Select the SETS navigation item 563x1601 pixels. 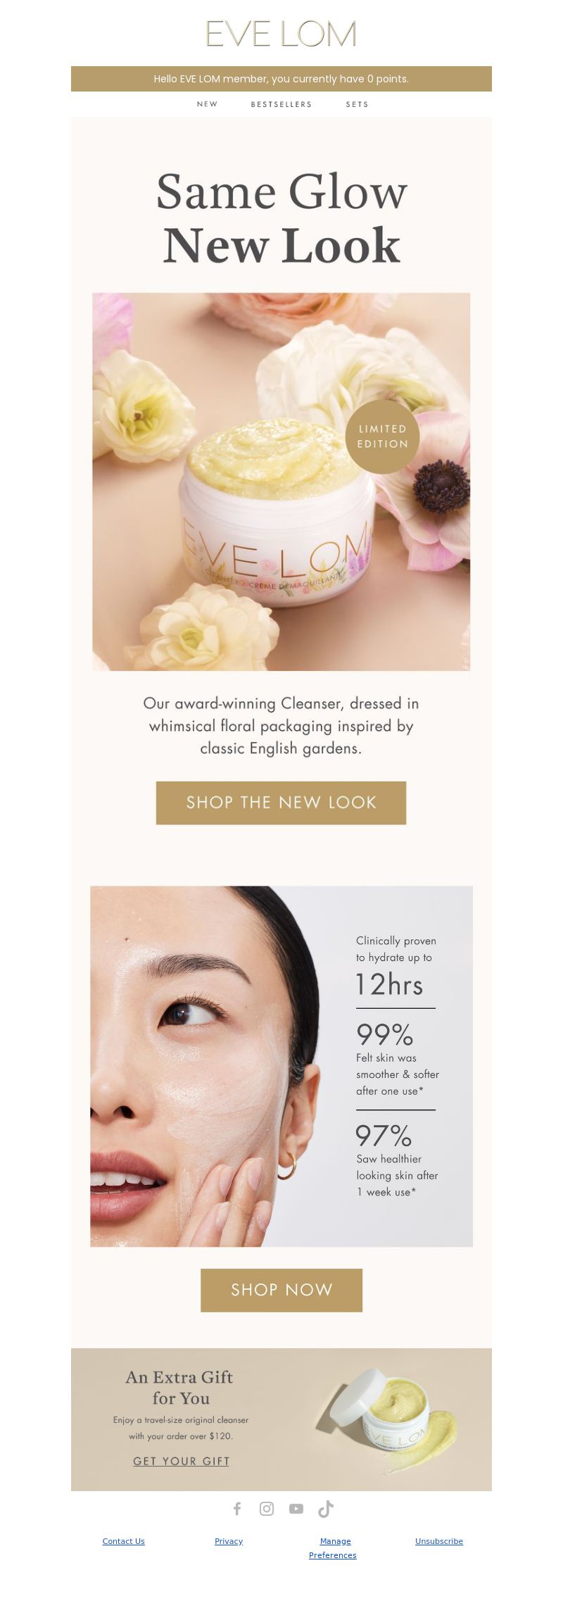click(x=357, y=104)
